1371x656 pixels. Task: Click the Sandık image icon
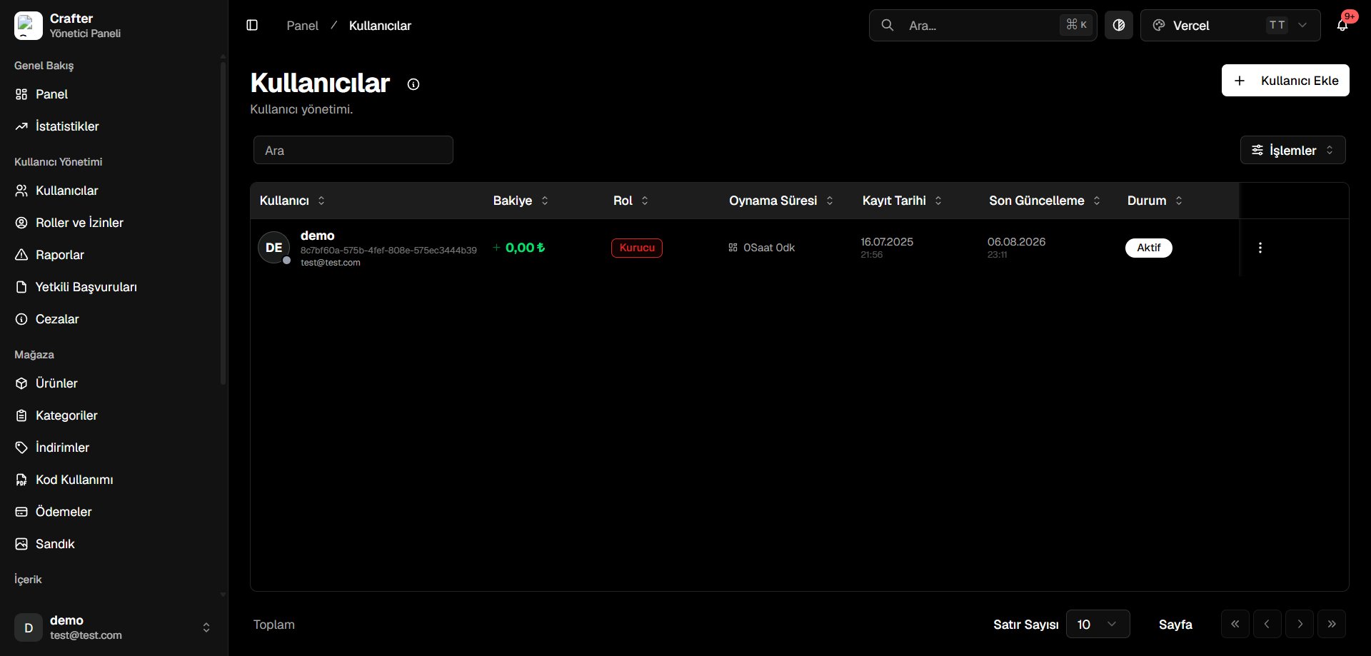21,544
